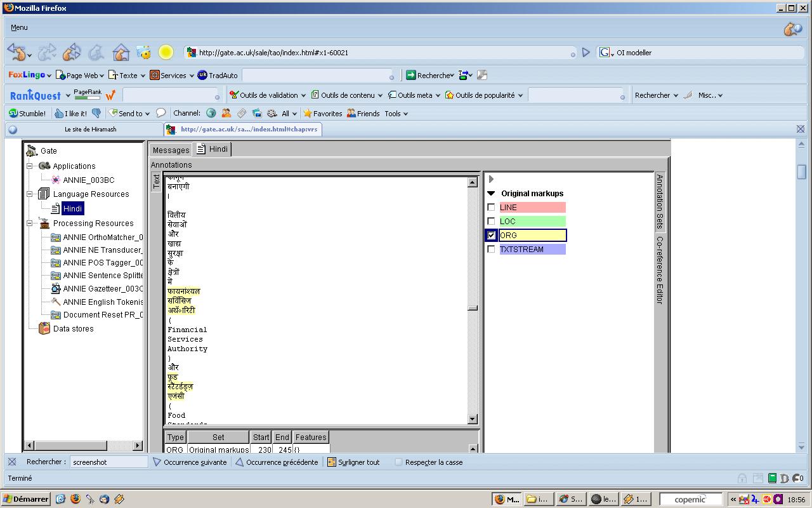Image resolution: width=812 pixels, height=508 pixels.
Task: Check the 'Respecter la casse' option
Action: tap(398, 462)
